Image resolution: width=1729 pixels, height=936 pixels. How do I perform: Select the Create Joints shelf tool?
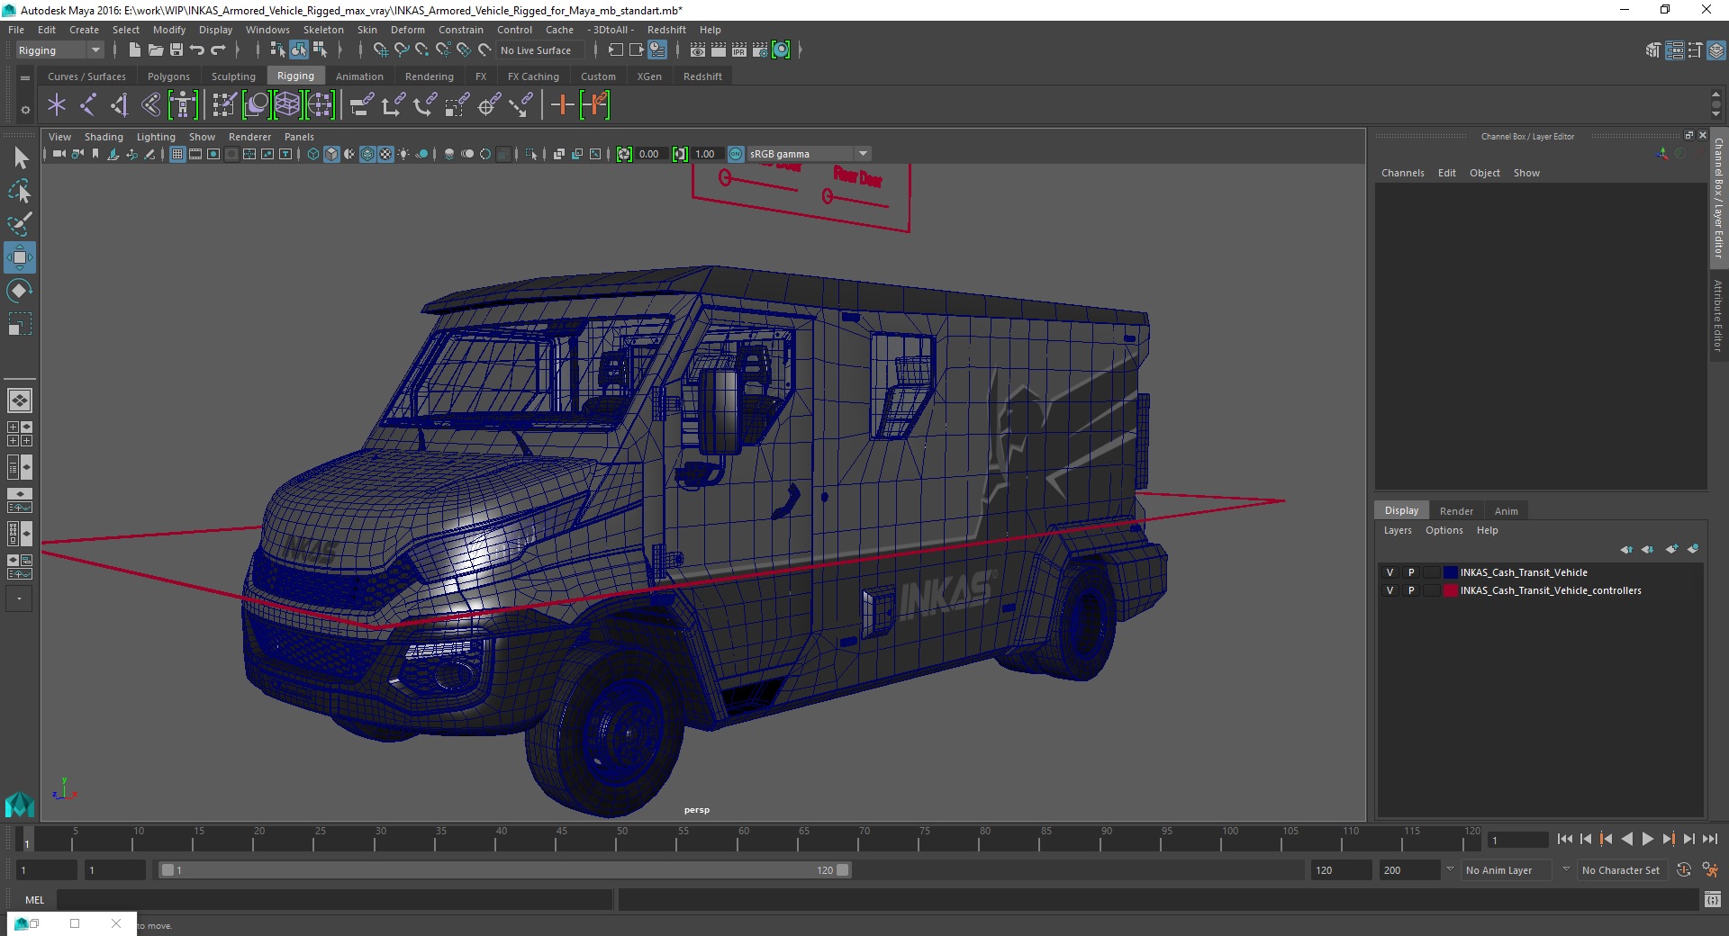point(88,105)
